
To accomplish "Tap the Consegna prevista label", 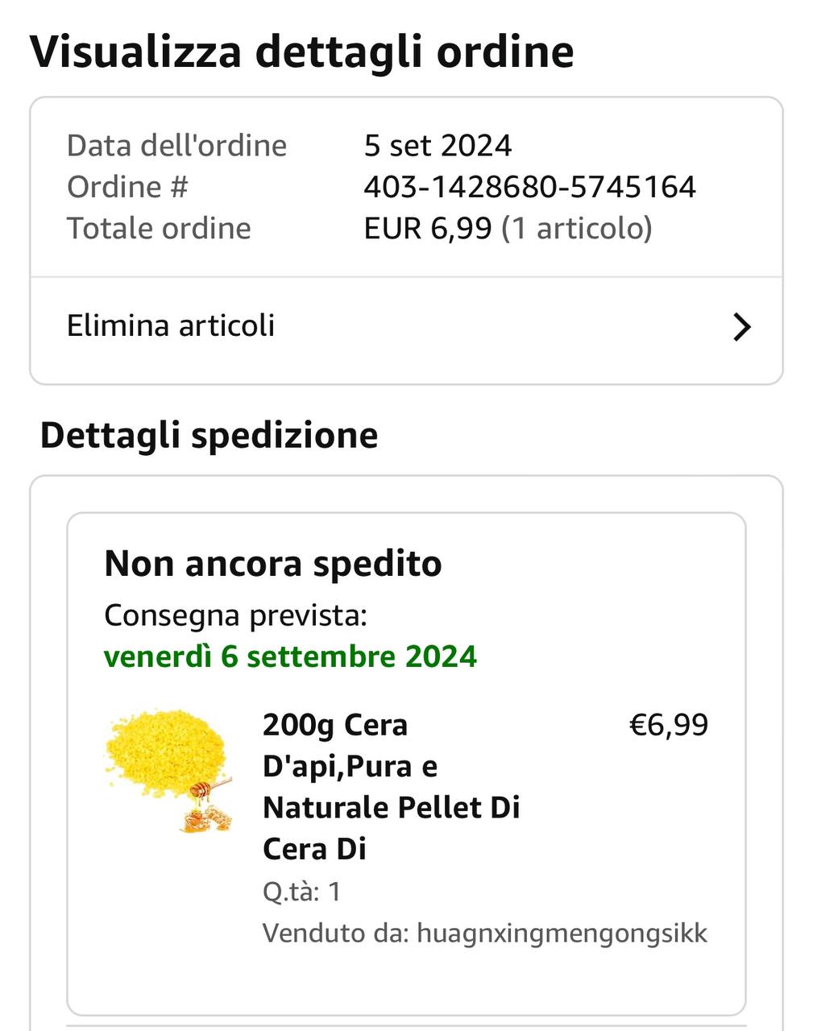I will (235, 615).
